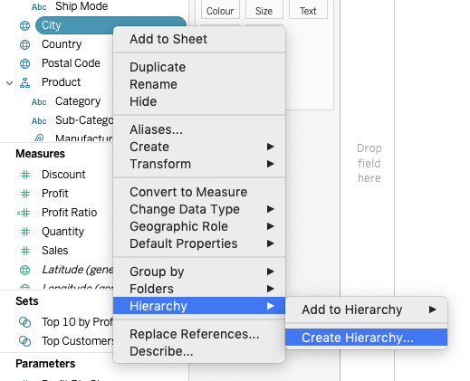Click the set icon beside Top 10 by Profit
470x381 pixels.
pyautogui.click(x=24, y=322)
